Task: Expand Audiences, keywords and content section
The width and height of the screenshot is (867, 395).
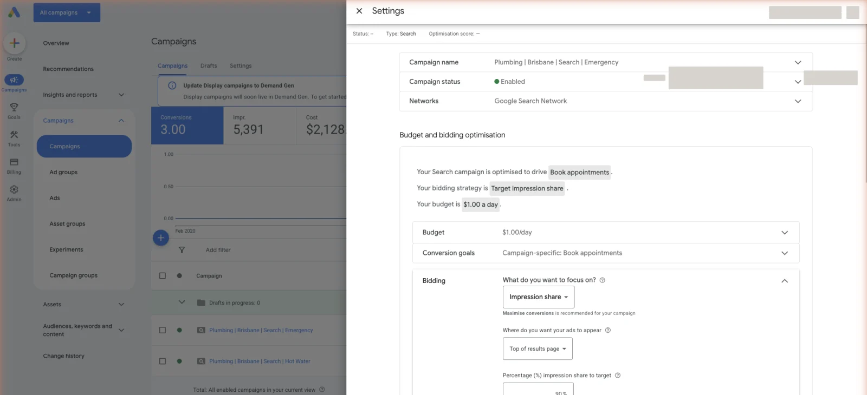Action: pos(121,330)
